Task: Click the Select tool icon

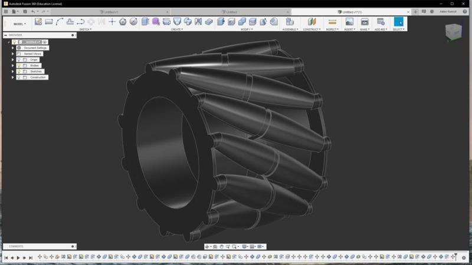Action: [x=399, y=22]
